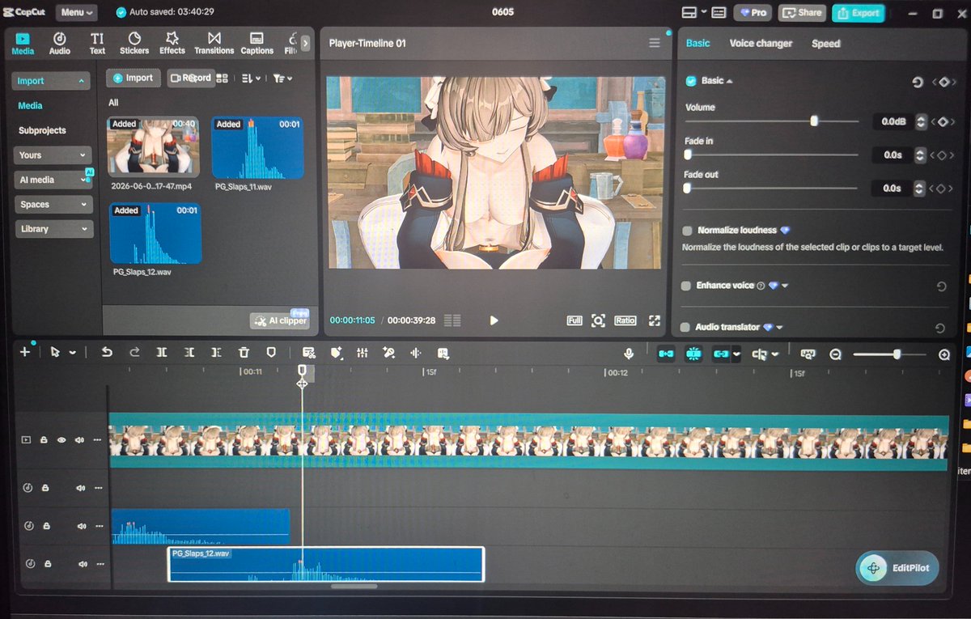Toggle the Basic section checkbox
This screenshot has width=971, height=619.
[691, 81]
